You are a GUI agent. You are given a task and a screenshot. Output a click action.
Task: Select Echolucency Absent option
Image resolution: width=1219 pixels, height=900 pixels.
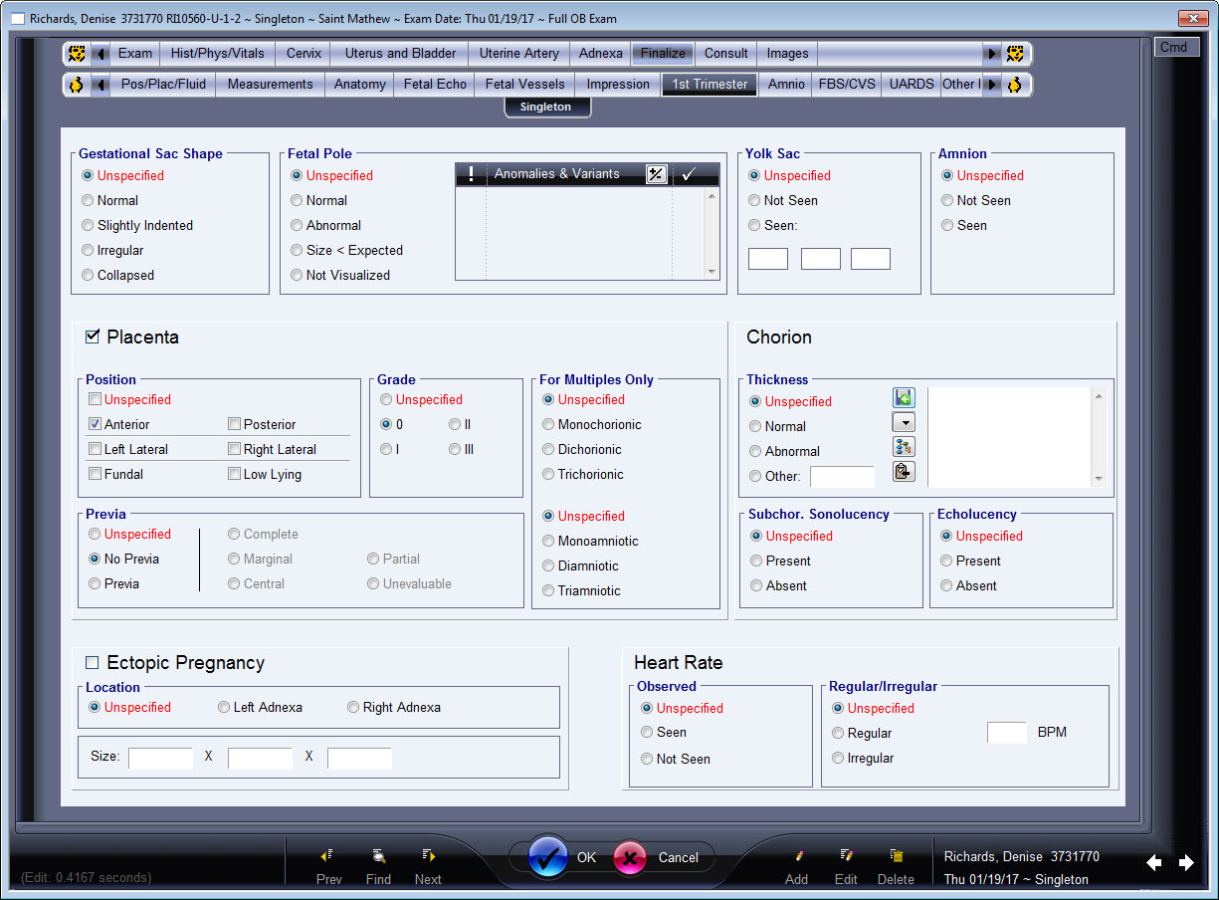(947, 585)
